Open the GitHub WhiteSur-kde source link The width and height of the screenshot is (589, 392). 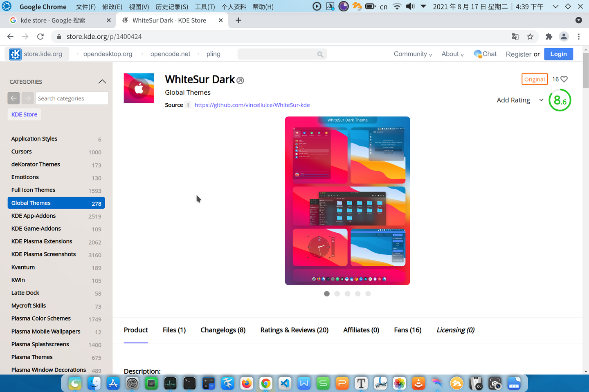[252, 105]
